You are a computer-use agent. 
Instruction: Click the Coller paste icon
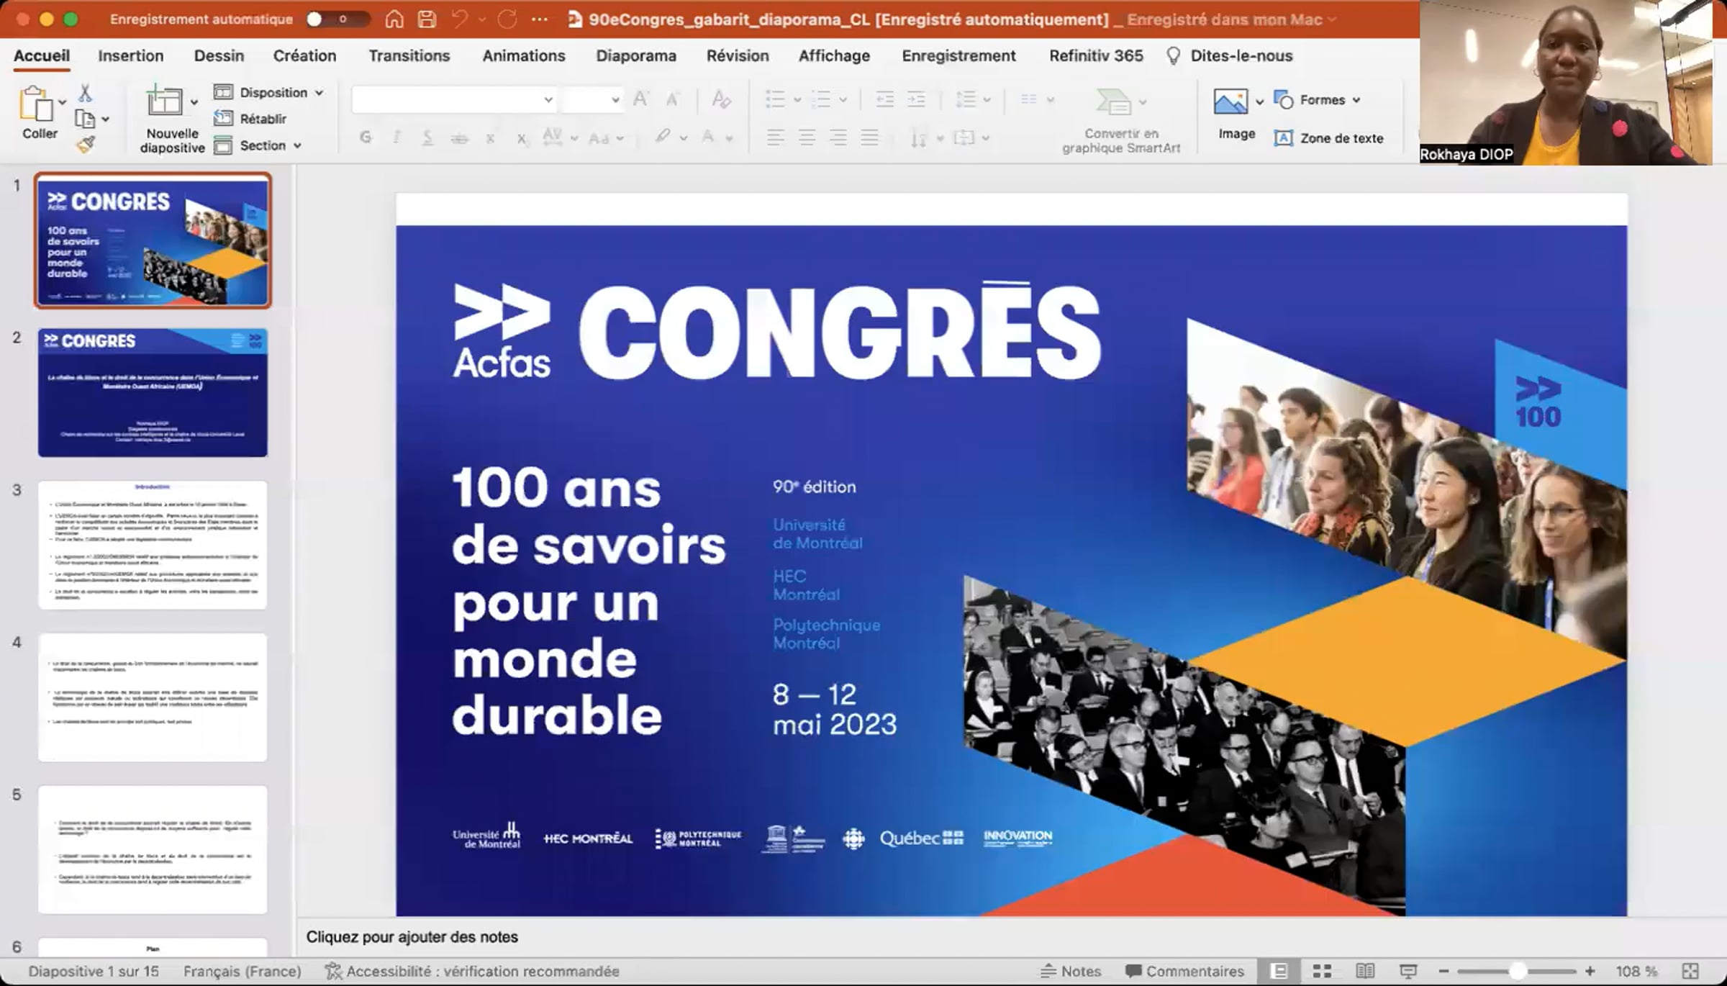pyautogui.click(x=36, y=104)
